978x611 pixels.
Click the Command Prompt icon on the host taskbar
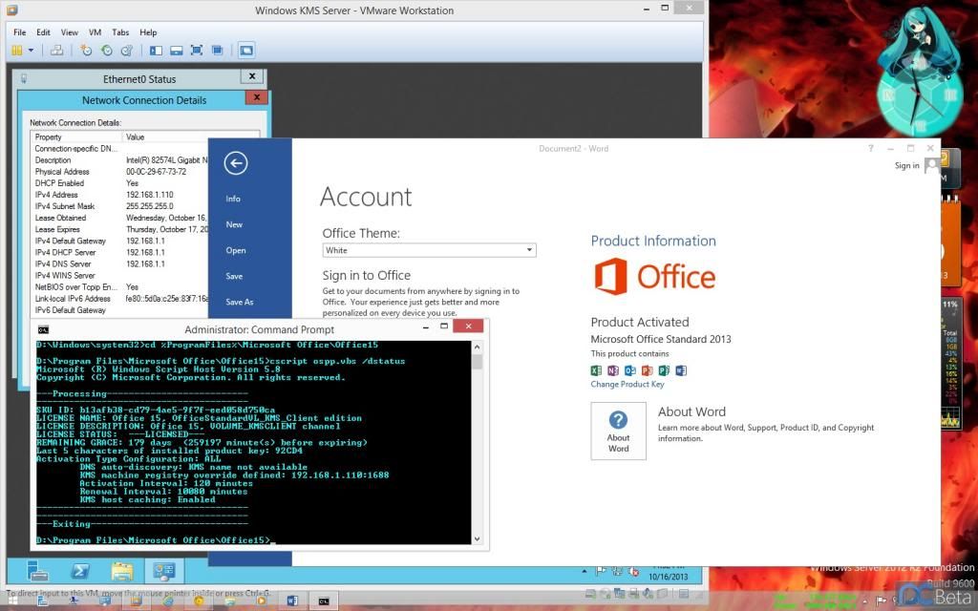[324, 601]
